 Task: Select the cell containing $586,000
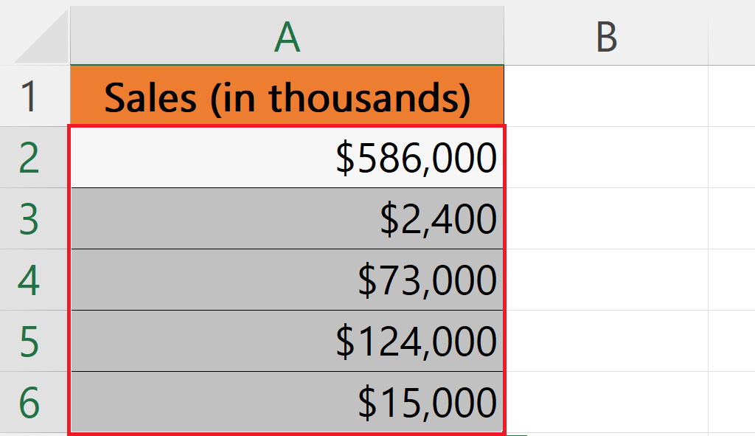(288, 155)
